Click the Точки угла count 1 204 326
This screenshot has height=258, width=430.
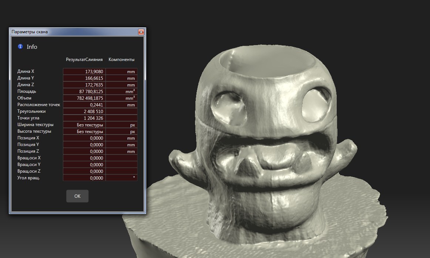84,118
